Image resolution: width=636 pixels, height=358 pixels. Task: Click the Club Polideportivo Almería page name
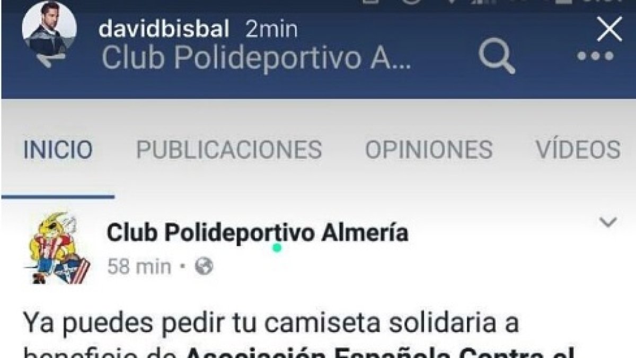pos(258,233)
